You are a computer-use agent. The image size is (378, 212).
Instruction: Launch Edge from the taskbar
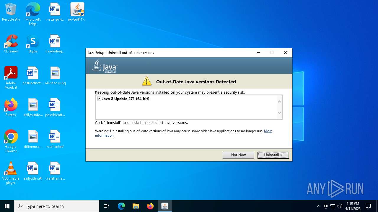[x=121, y=206]
